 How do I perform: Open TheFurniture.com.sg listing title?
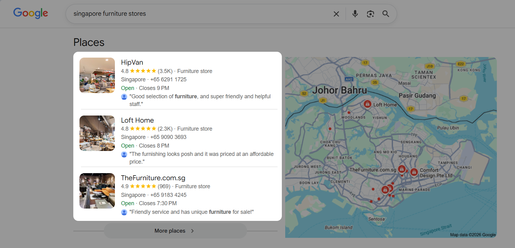(x=153, y=178)
